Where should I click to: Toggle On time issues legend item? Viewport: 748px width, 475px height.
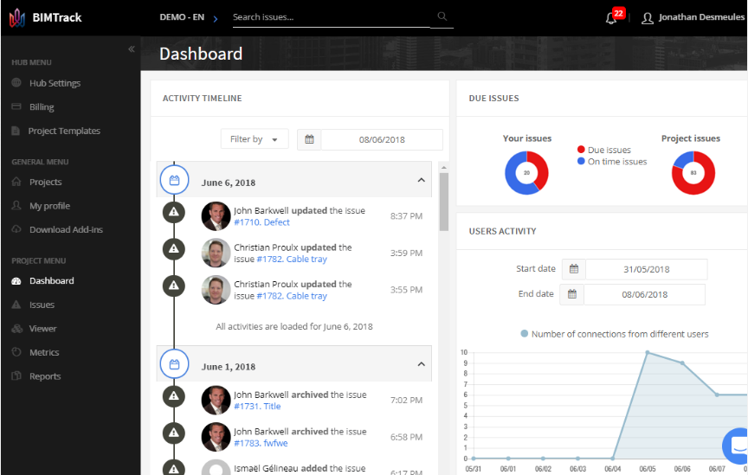tap(611, 162)
